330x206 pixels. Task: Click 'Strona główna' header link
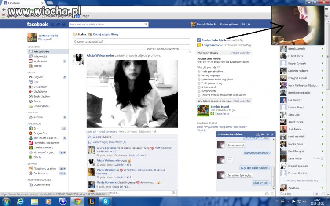[x=229, y=24]
